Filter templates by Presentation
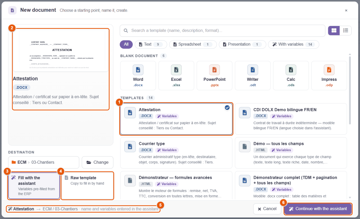360x219 pixels. click(242, 44)
